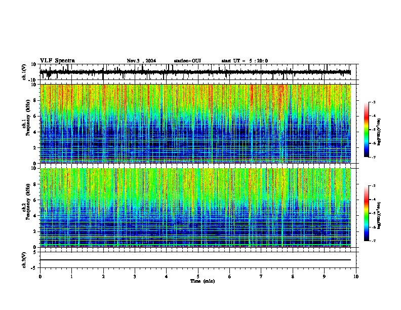Click the ch.1 spectrogram 6 kHz tick label
Screen dimensions: 401x310
pyautogui.click(x=35, y=116)
